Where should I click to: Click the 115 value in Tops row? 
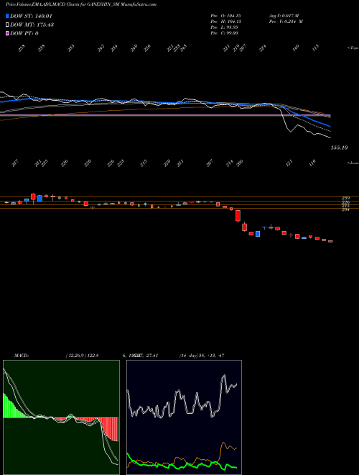pos(315,47)
